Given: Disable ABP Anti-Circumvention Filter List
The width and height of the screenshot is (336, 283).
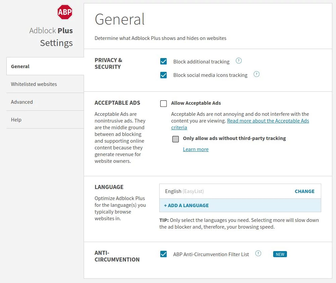Looking at the screenshot, I should (x=163, y=254).
